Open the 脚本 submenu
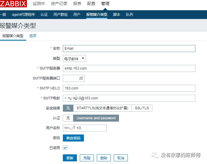The image size is (207, 164). [117, 14]
